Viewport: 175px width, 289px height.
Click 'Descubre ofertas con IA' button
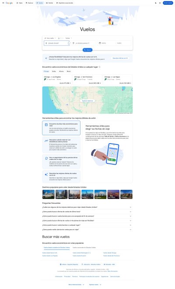click(120, 58)
